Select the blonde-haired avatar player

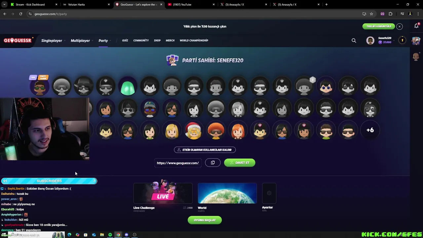[x=172, y=130]
